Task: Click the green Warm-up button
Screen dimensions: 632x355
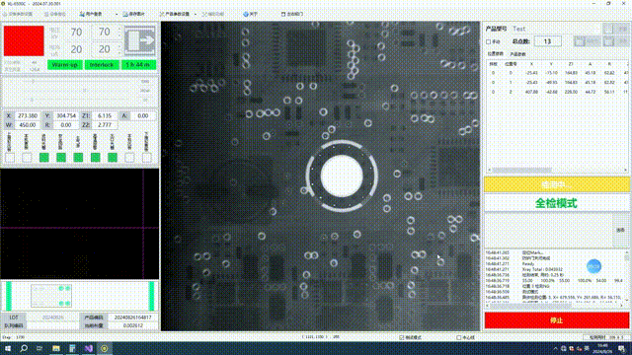Action: [65, 65]
